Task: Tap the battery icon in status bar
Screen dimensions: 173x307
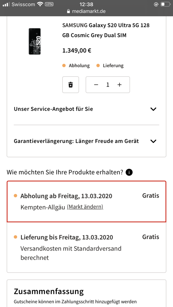Action: [165, 4]
